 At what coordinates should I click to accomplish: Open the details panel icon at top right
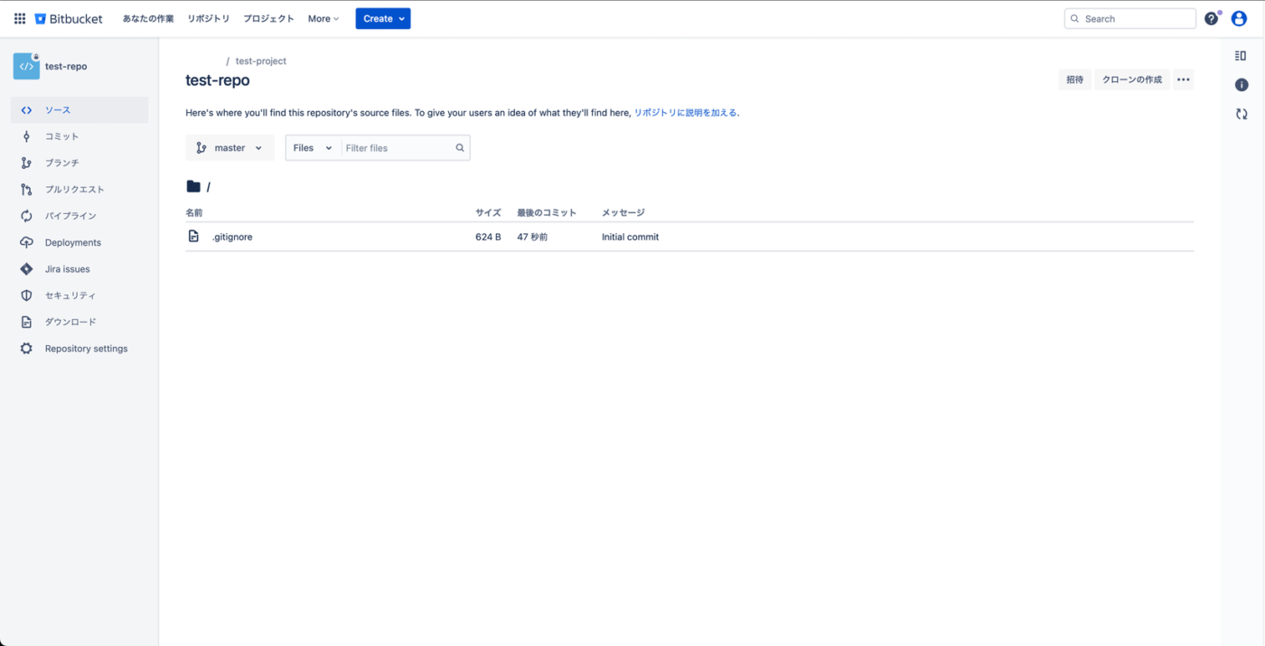click(x=1241, y=56)
